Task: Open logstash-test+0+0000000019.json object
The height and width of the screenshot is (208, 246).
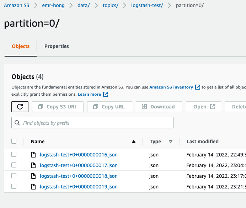Action: click(79, 187)
